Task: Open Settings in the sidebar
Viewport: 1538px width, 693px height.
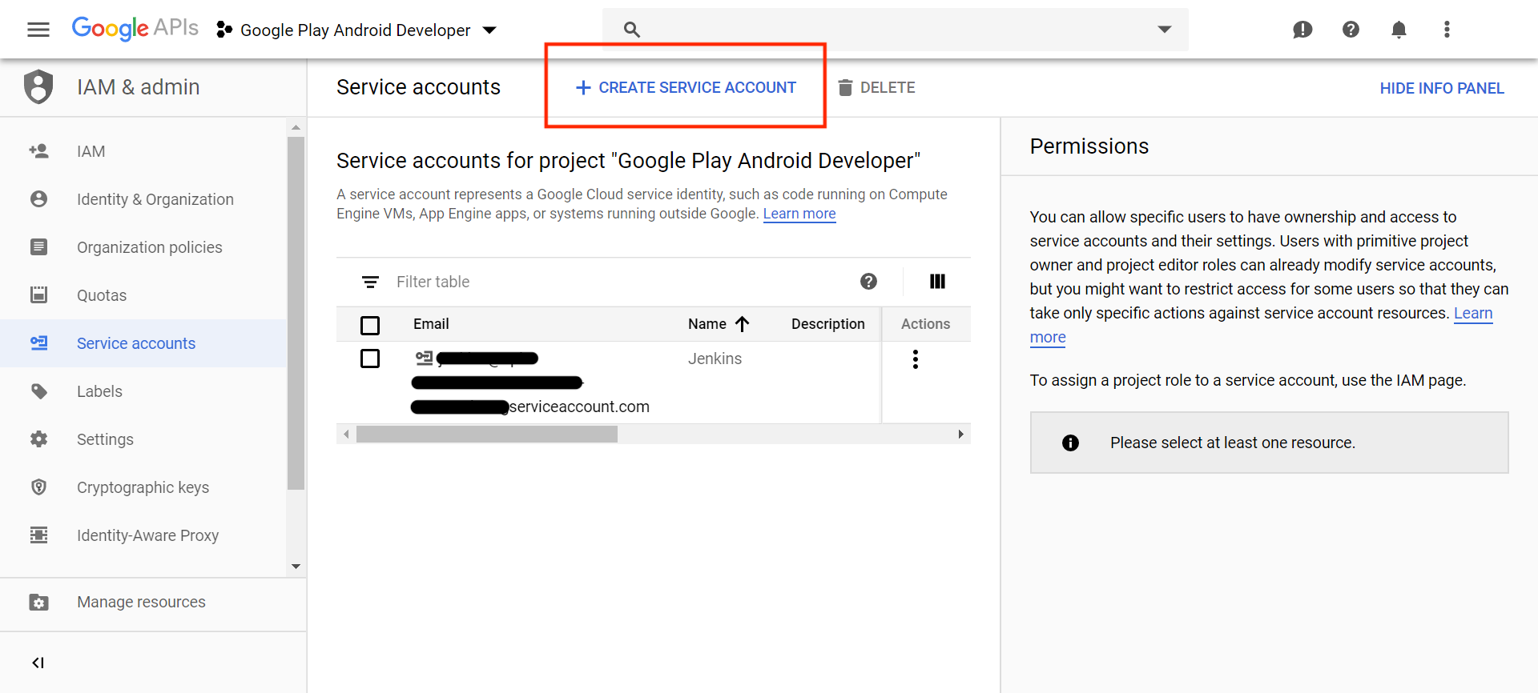Action: [143, 439]
